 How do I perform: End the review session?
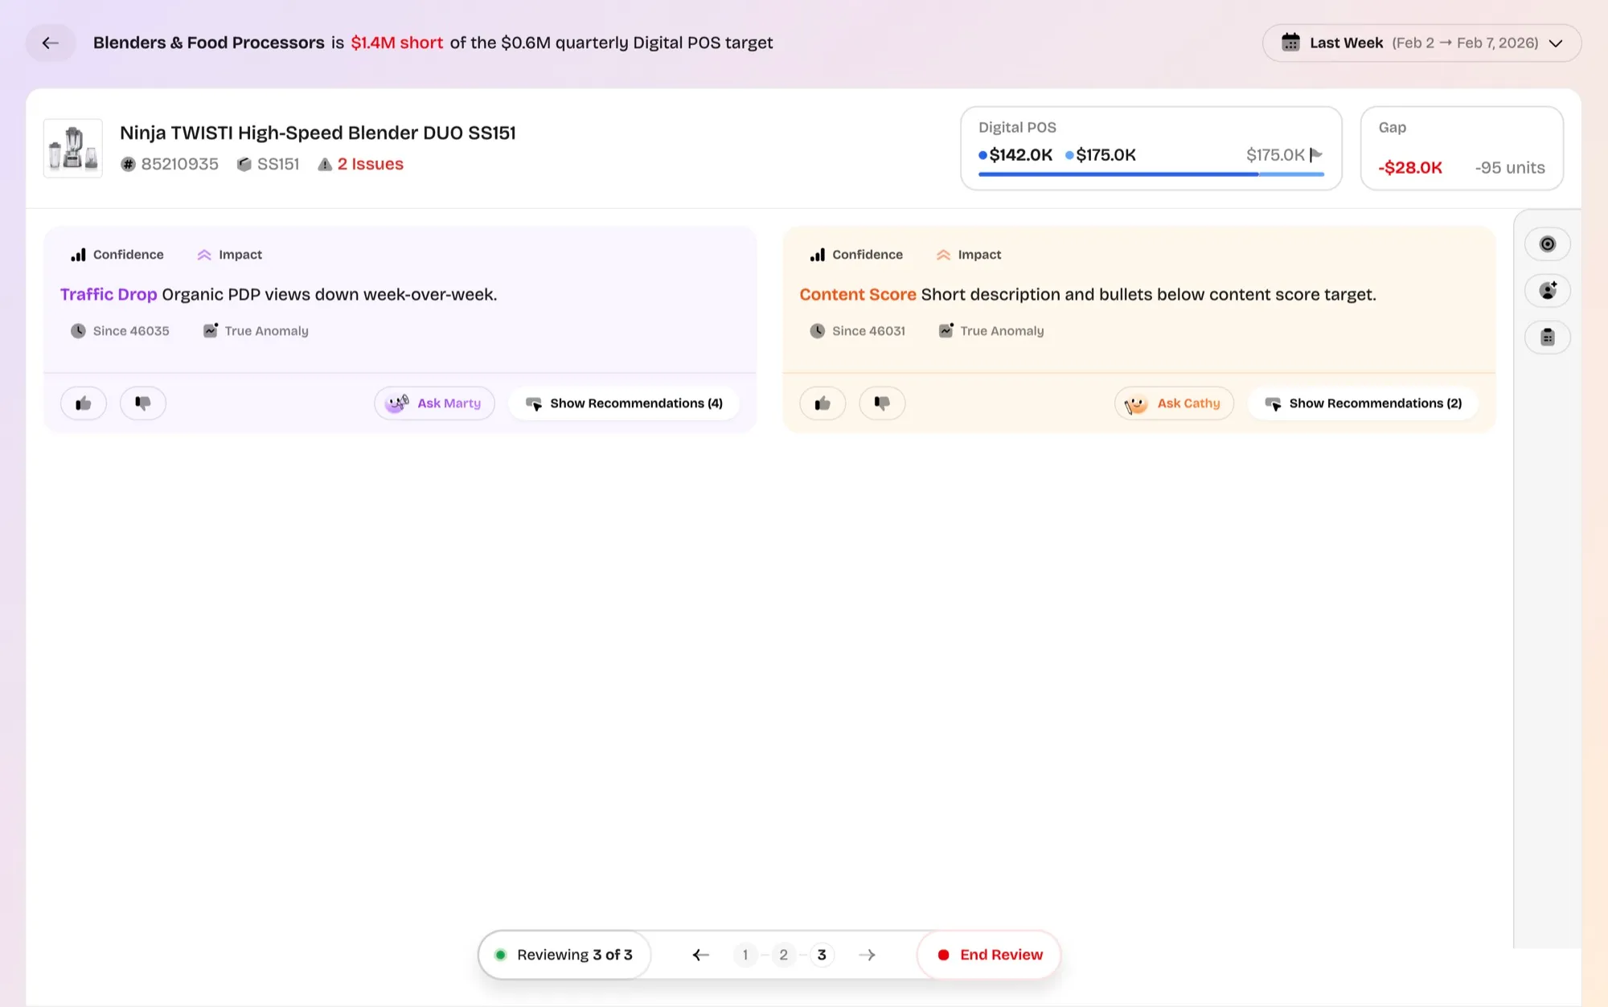pyautogui.click(x=989, y=955)
